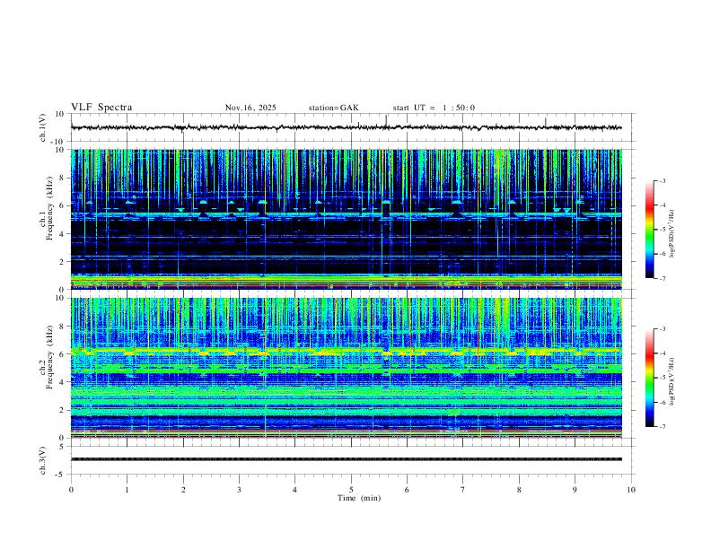Click the date label "Nov.16, 2025"
Viewport: 711px width, 549px height.
click(250, 108)
